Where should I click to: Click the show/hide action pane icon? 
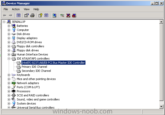pos(46,16)
